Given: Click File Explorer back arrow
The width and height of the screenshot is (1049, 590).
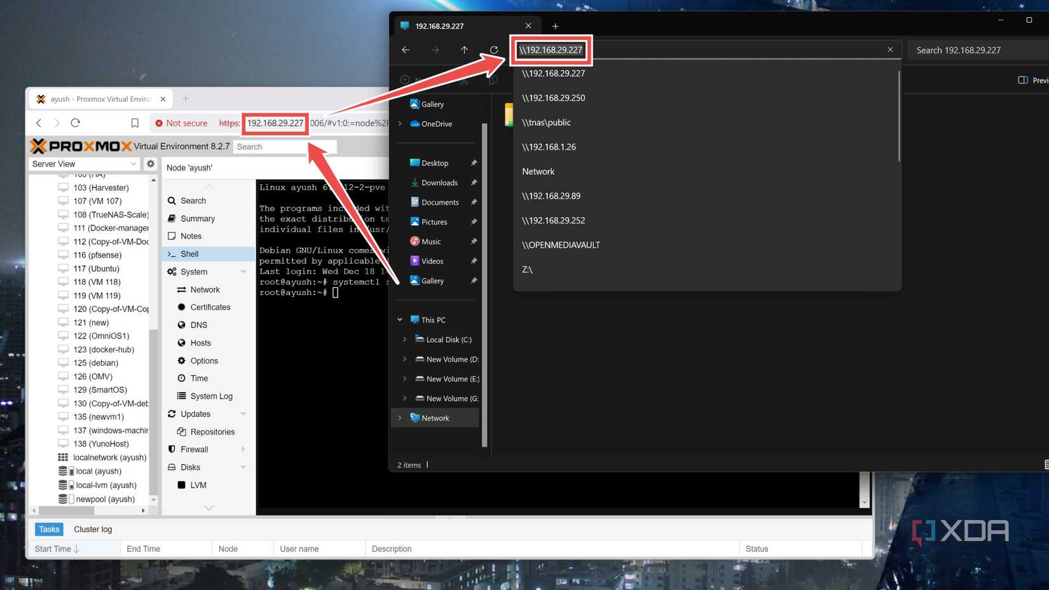Looking at the screenshot, I should [406, 50].
